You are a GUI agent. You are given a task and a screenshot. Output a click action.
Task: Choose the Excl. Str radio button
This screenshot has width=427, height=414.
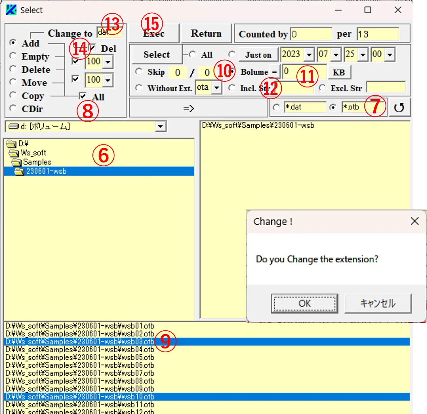[322, 87]
